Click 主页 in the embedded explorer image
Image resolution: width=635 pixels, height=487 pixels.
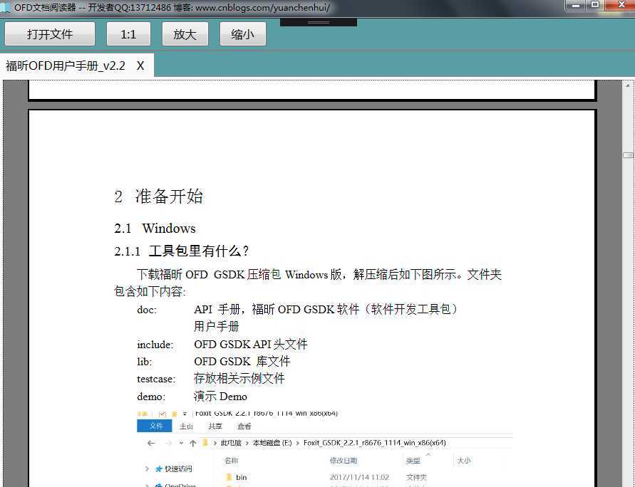pos(186,426)
